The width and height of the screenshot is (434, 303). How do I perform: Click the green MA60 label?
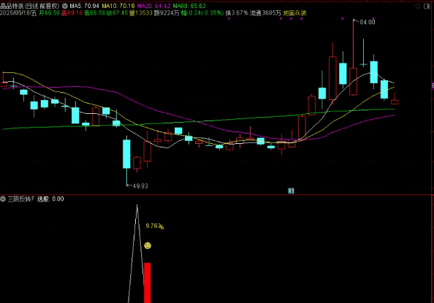[x=189, y=6]
